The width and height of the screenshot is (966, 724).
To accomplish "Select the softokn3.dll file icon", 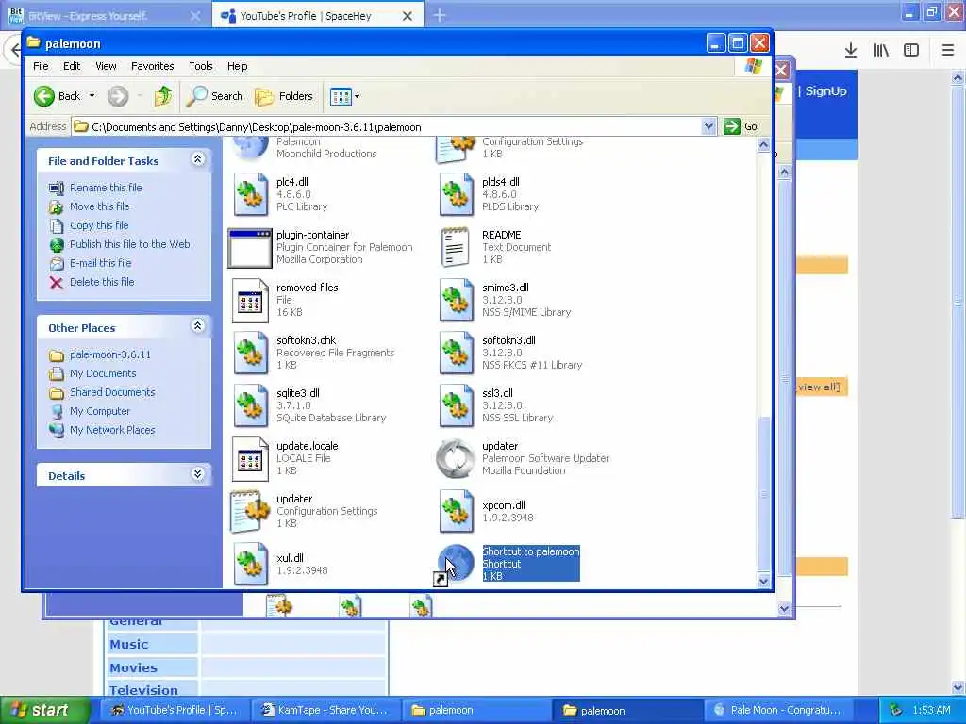I will (456, 353).
